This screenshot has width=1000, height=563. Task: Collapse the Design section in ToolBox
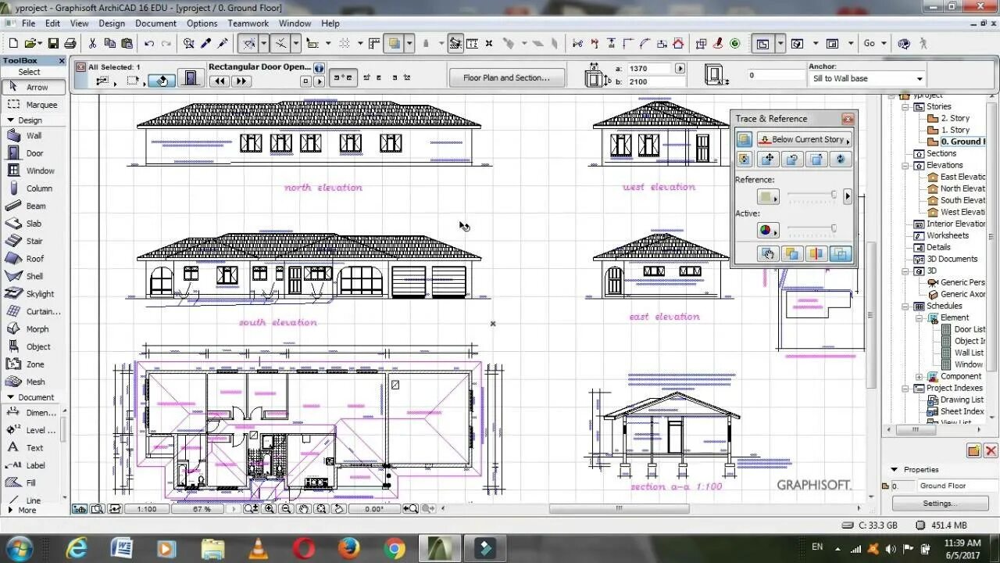(x=11, y=120)
